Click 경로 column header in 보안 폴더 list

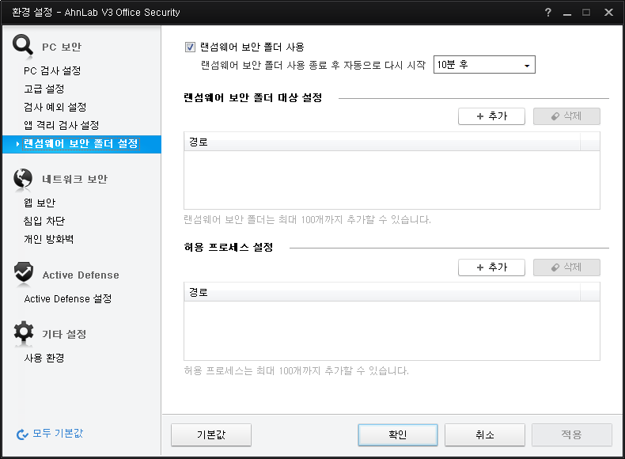[x=382, y=142]
